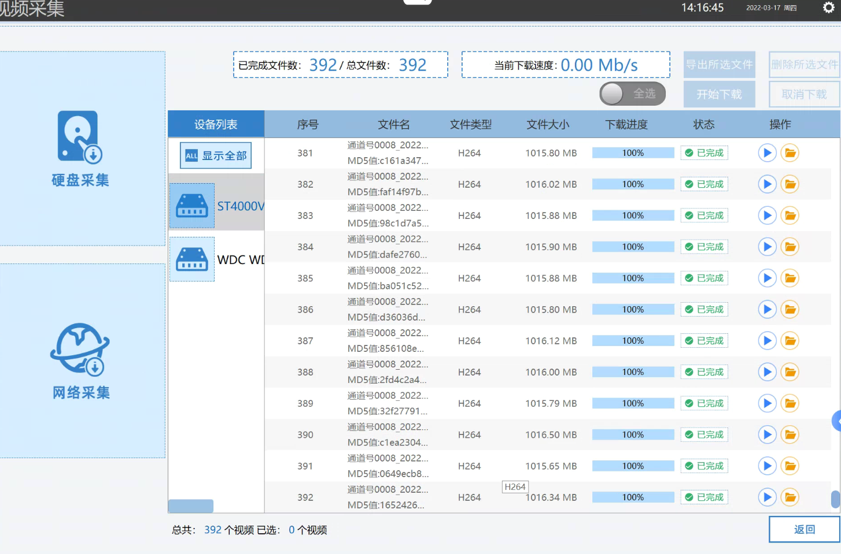The image size is (841, 554).
Task: Click the blue side handle at right edge
Action: pyautogui.click(x=836, y=421)
